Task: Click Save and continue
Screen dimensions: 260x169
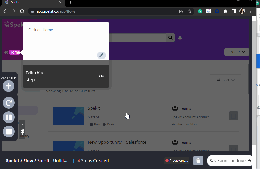Action: click(230, 161)
